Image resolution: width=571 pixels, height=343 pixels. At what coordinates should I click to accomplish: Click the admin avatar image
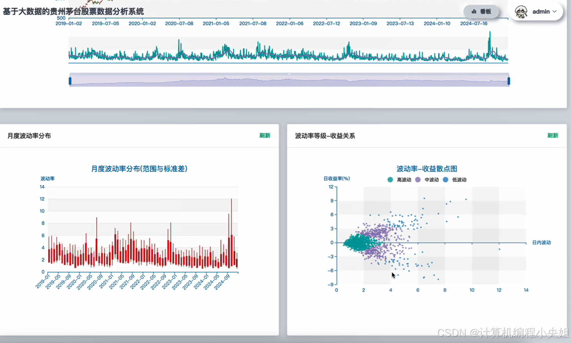(521, 12)
